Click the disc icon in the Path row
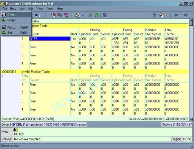Screen dimensions: 194x149 (16, 130)
